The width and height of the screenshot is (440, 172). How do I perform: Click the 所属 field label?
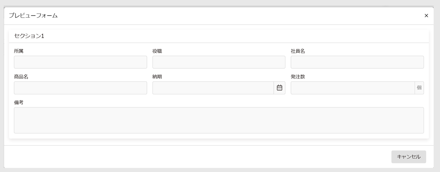[19, 51]
